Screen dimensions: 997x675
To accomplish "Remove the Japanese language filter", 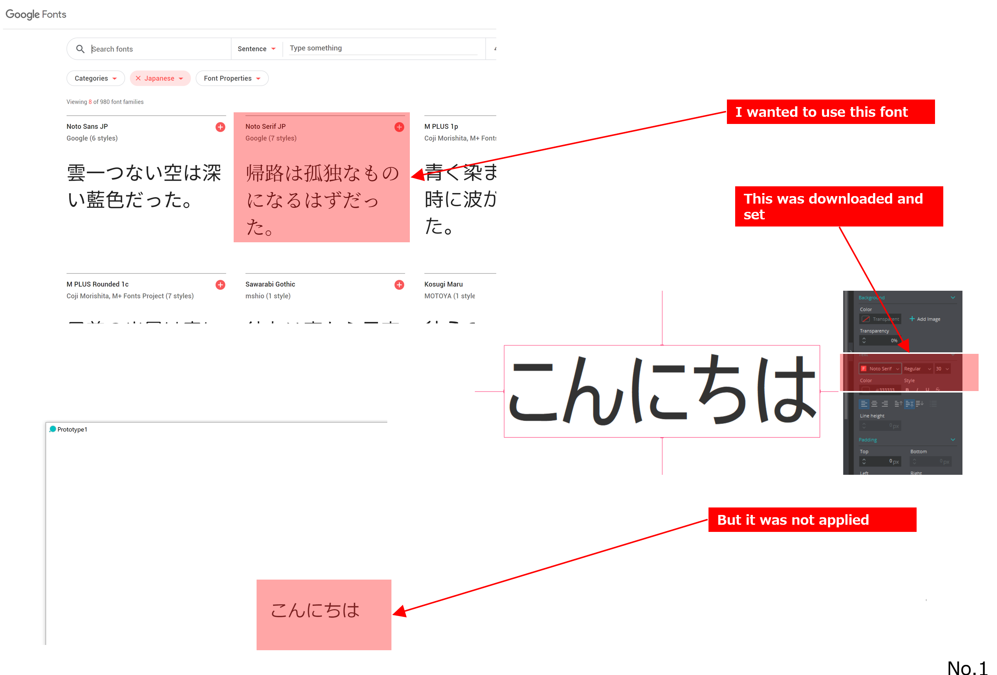I will (138, 78).
